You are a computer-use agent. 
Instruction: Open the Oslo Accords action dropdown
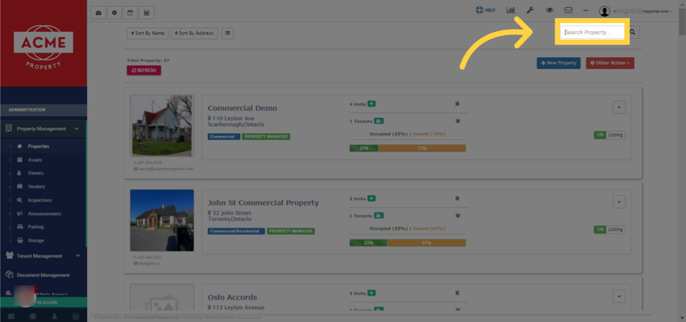619,296
